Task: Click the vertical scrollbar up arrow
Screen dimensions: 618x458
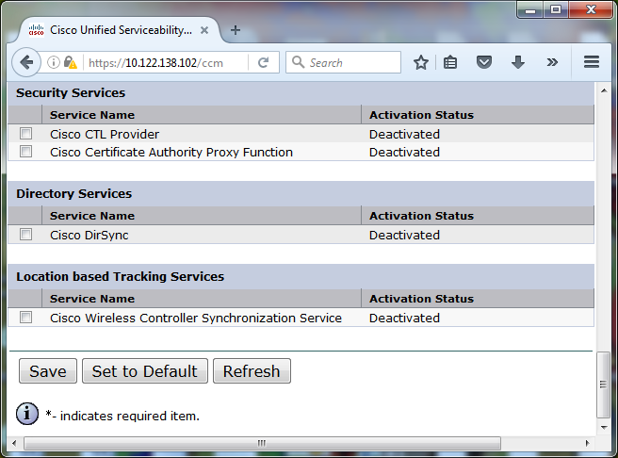Action: click(x=604, y=91)
